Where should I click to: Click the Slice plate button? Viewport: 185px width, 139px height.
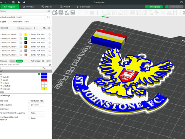pyautogui.click(x=155, y=7)
